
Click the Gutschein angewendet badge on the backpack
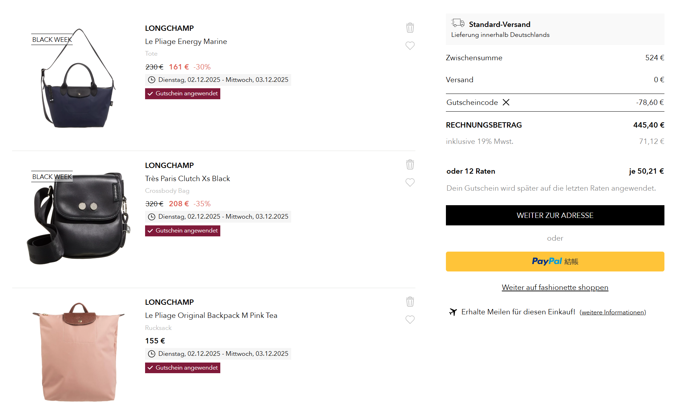(183, 368)
